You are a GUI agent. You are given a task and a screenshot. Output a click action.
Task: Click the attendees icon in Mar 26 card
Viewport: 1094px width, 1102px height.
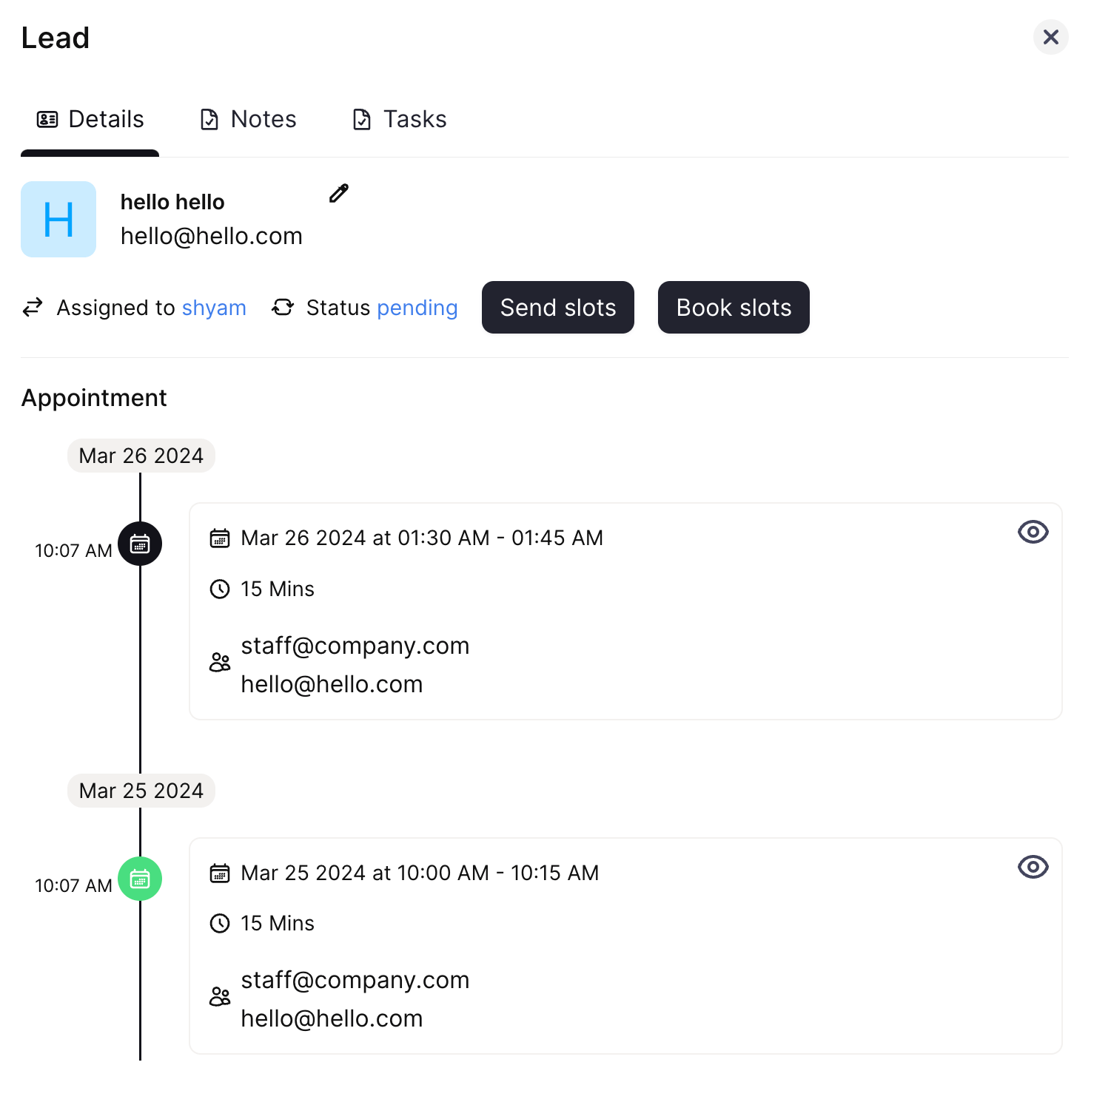click(220, 663)
